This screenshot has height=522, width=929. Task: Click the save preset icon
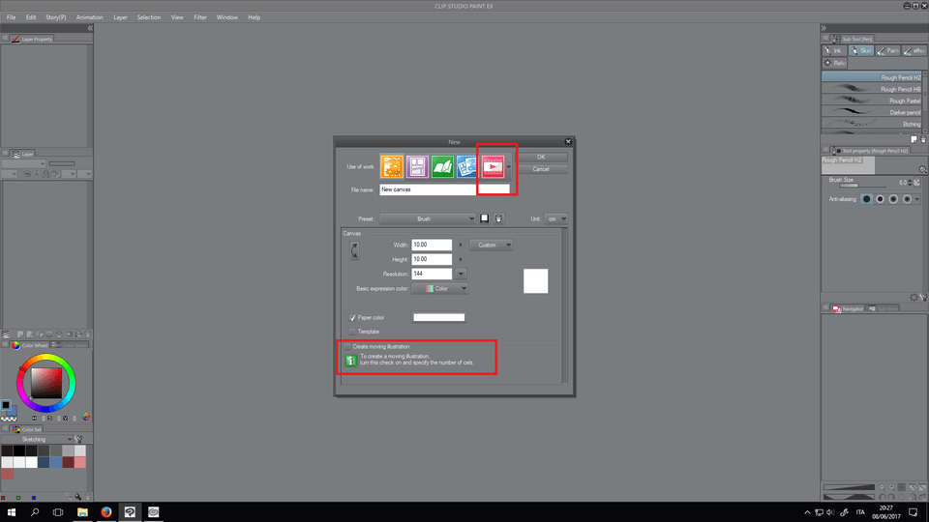pos(485,218)
